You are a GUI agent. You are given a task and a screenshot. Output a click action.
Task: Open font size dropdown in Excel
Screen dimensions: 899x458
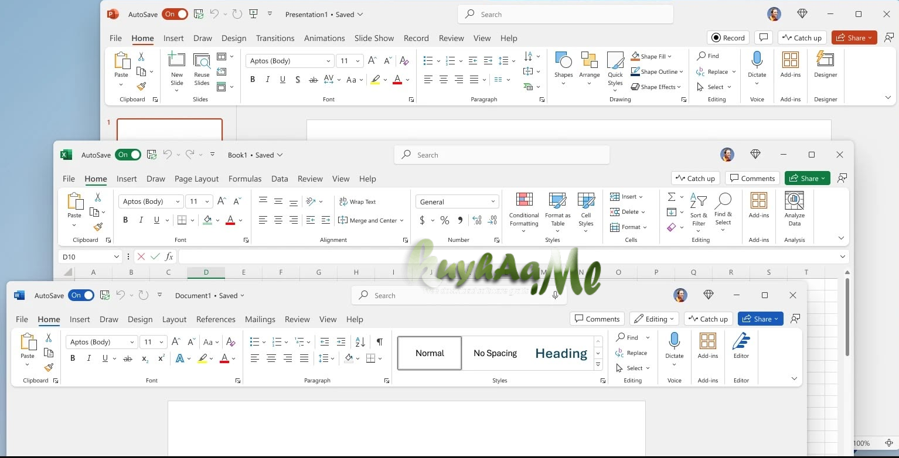[207, 201]
